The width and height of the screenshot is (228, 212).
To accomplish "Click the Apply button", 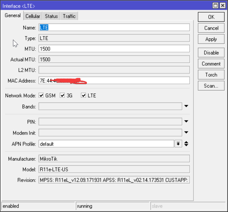I will (211, 39).
